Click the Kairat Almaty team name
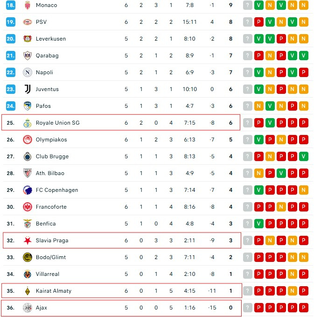This screenshot has height=317, width=314. (x=54, y=291)
